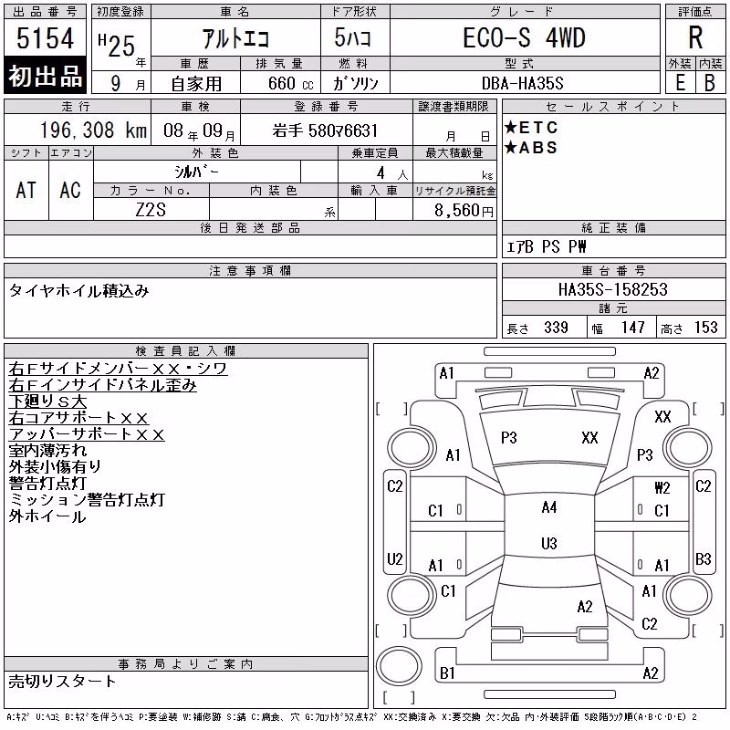730x730 pixels.
Task: Select the seating capacity 4人
Action: (x=392, y=173)
